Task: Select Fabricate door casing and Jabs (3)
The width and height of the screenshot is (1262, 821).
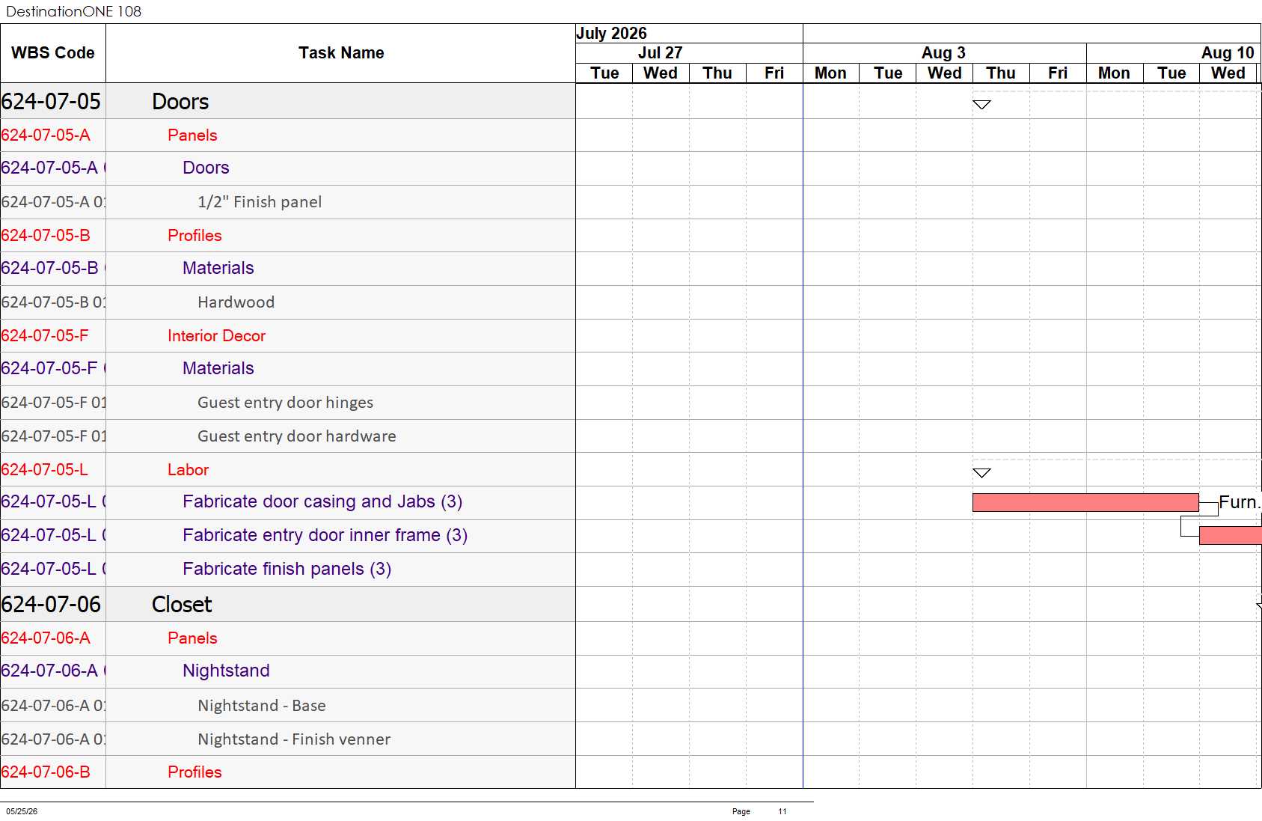Action: tap(288, 502)
